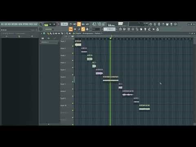
Task: Open the Channel rack shortcut icon
Action: click(x=129, y=29)
